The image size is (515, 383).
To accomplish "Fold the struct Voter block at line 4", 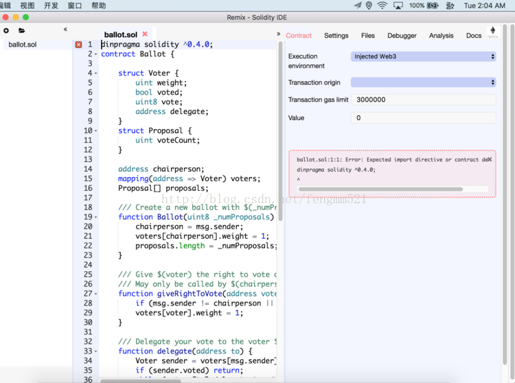I will (x=96, y=73).
